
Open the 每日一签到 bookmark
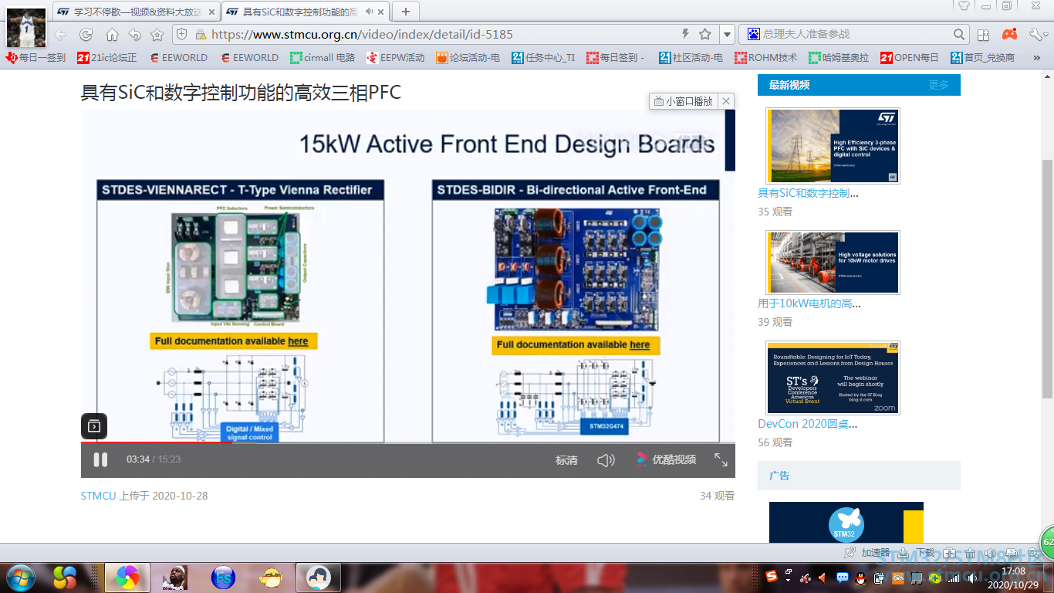36,57
